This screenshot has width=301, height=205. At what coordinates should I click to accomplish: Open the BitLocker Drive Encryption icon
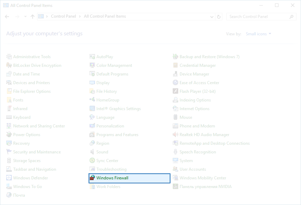click(x=9, y=65)
